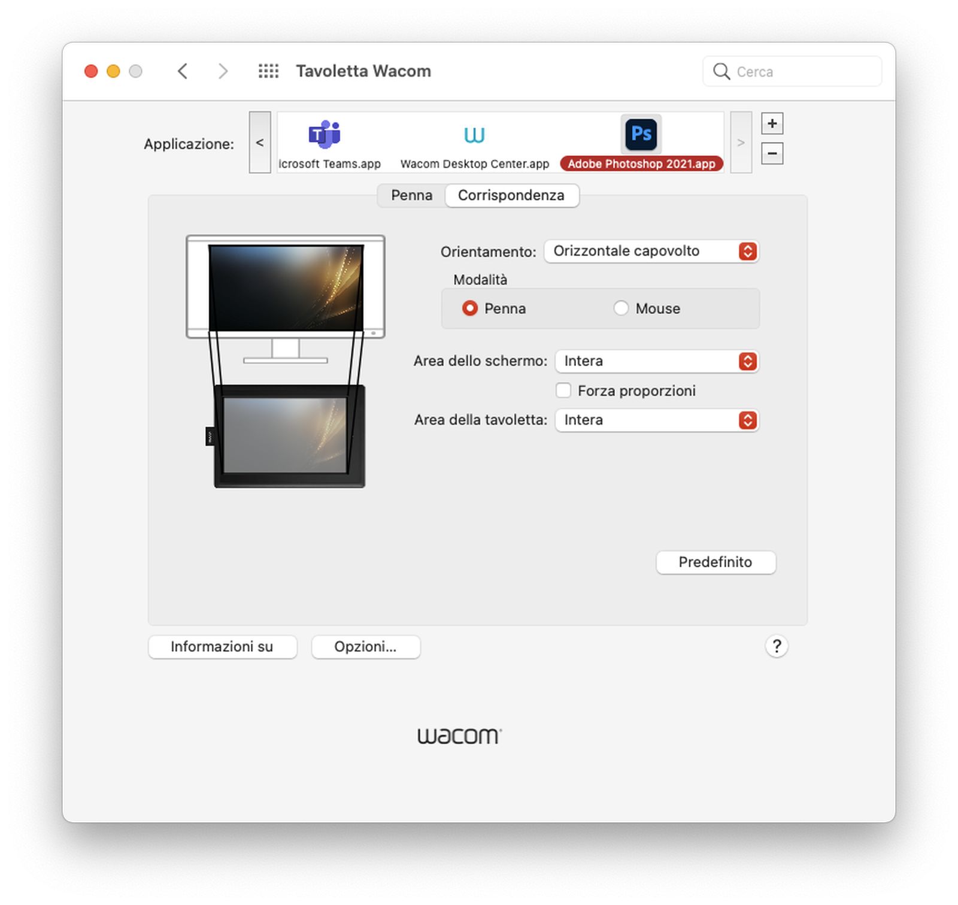958x905 pixels.
Task: Minimize the window with the yellow button
Action: [113, 71]
